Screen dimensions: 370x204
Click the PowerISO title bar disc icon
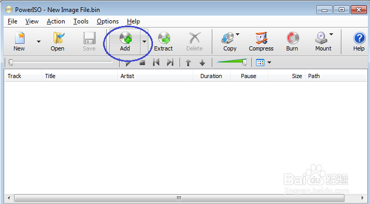click(x=9, y=9)
